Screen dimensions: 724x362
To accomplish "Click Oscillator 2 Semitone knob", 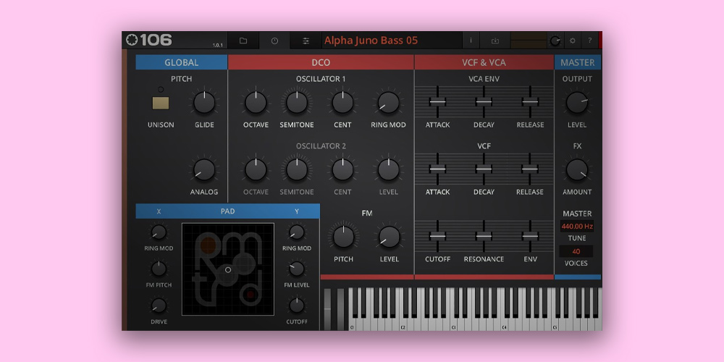I will (x=297, y=170).
